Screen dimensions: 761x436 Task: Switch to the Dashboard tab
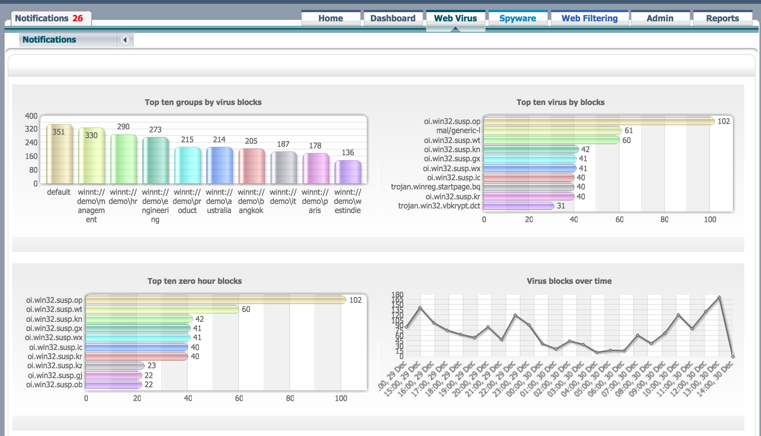[393, 18]
